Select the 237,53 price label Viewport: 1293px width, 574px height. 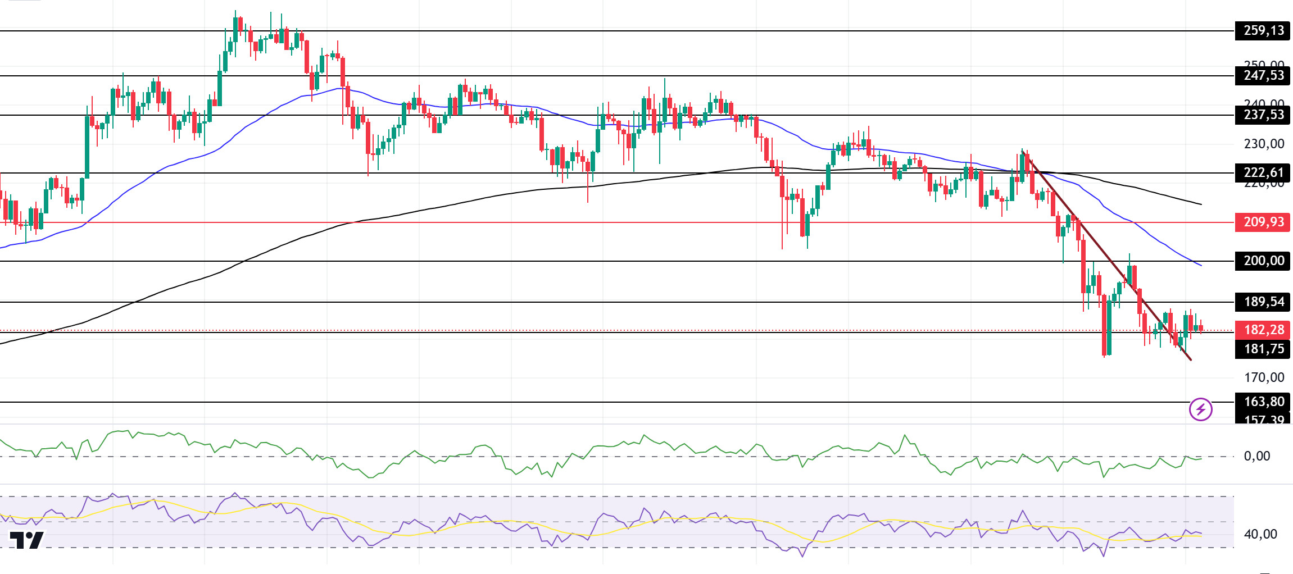[1262, 115]
